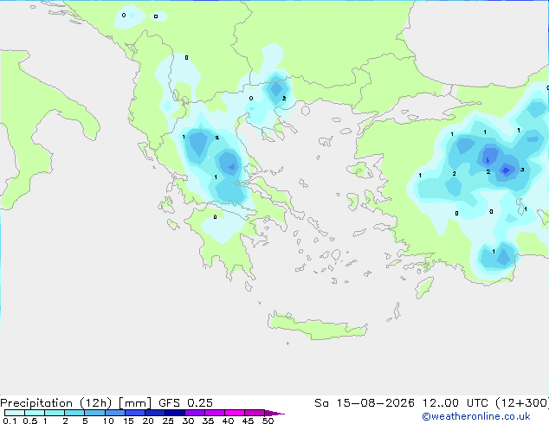Click the legend tick label '40'

click(228, 421)
